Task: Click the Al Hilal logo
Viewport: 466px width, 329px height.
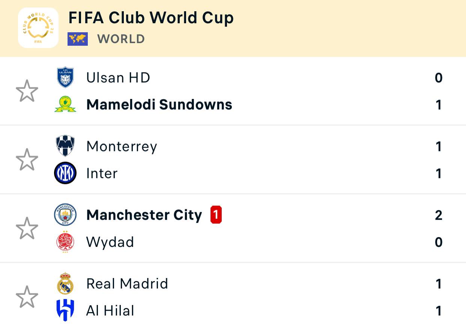Action: tap(65, 311)
